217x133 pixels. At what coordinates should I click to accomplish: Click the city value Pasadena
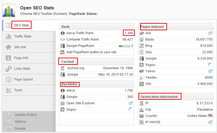(x=205, y=109)
